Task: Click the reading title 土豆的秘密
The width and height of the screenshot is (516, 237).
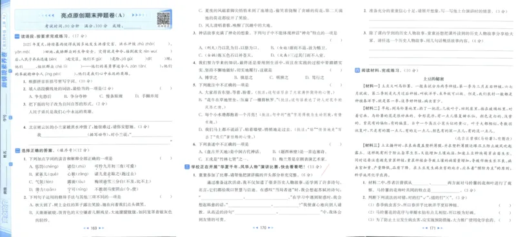Action: point(433,79)
